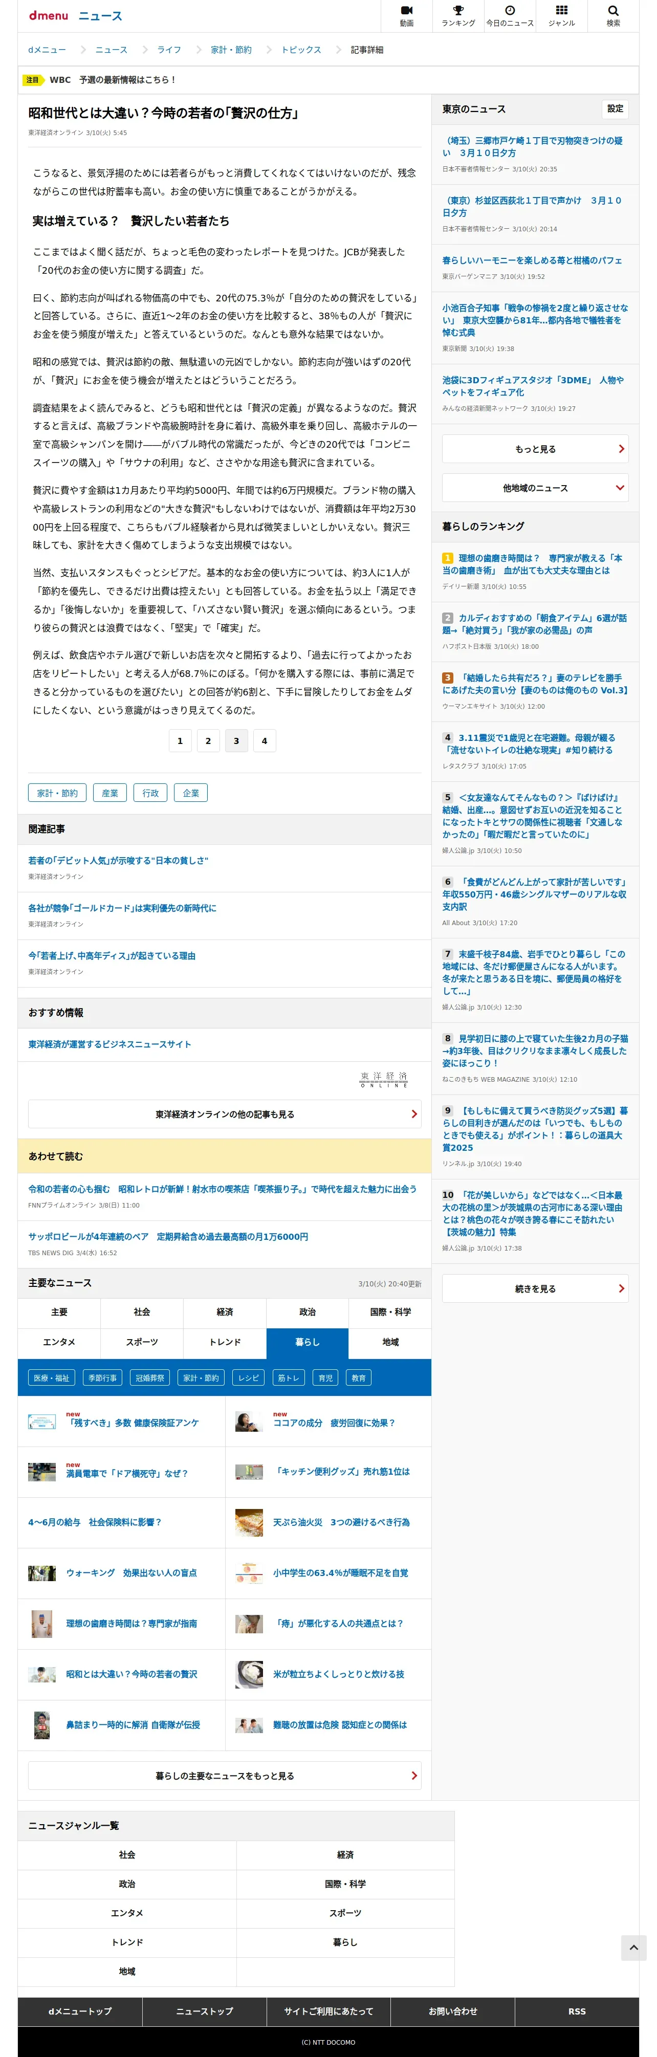
Task: Click dメニュートップ footer link
Action: [x=80, y=2011]
